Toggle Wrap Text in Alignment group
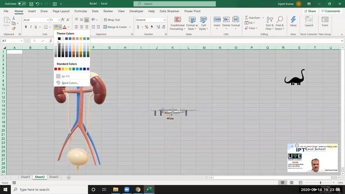 pos(112,20)
